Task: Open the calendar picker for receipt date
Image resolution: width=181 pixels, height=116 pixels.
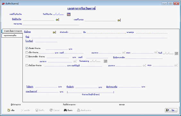Action: tap(69, 14)
